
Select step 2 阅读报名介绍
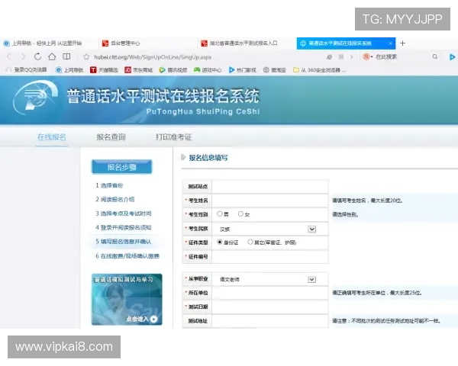[x=115, y=199]
